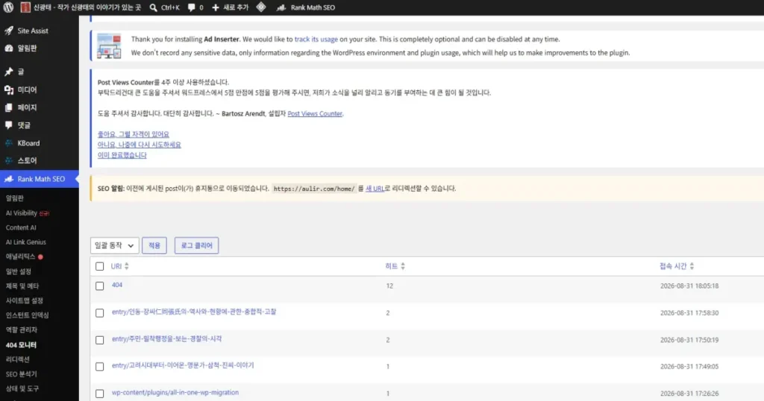The height and width of the screenshot is (401, 764).
Task: Click the red dot next to 애널리틱스
Action: tap(40, 257)
